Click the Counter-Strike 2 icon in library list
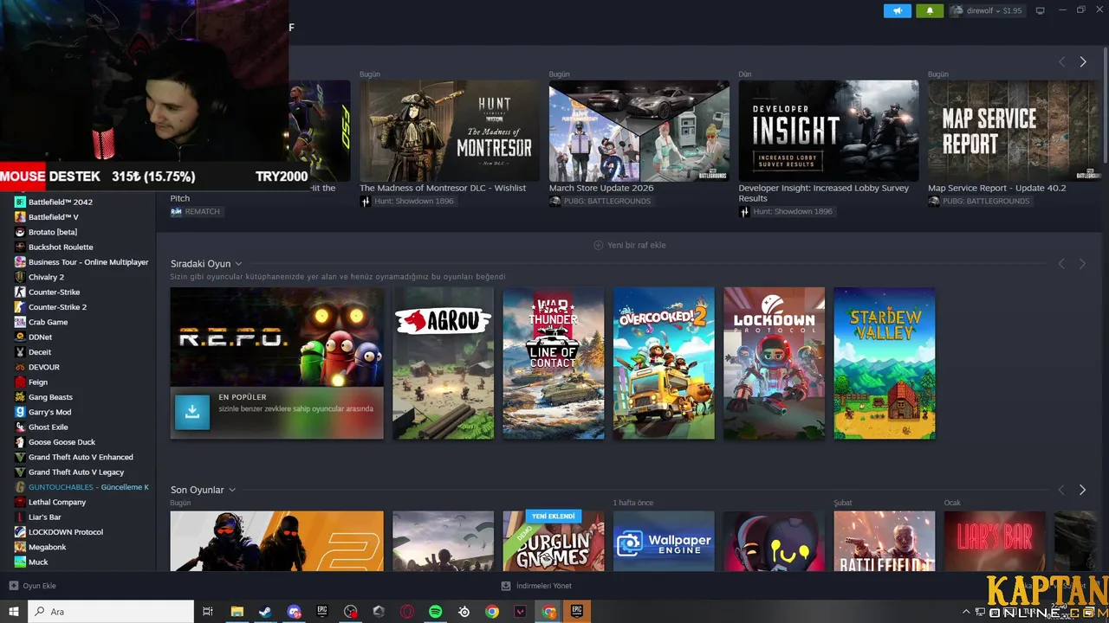 [x=20, y=306]
